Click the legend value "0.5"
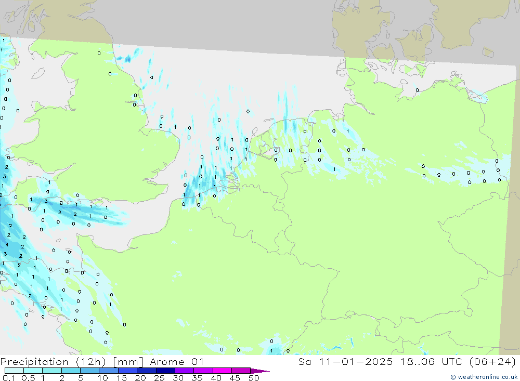The height and width of the screenshot is (381, 520). 28,378
